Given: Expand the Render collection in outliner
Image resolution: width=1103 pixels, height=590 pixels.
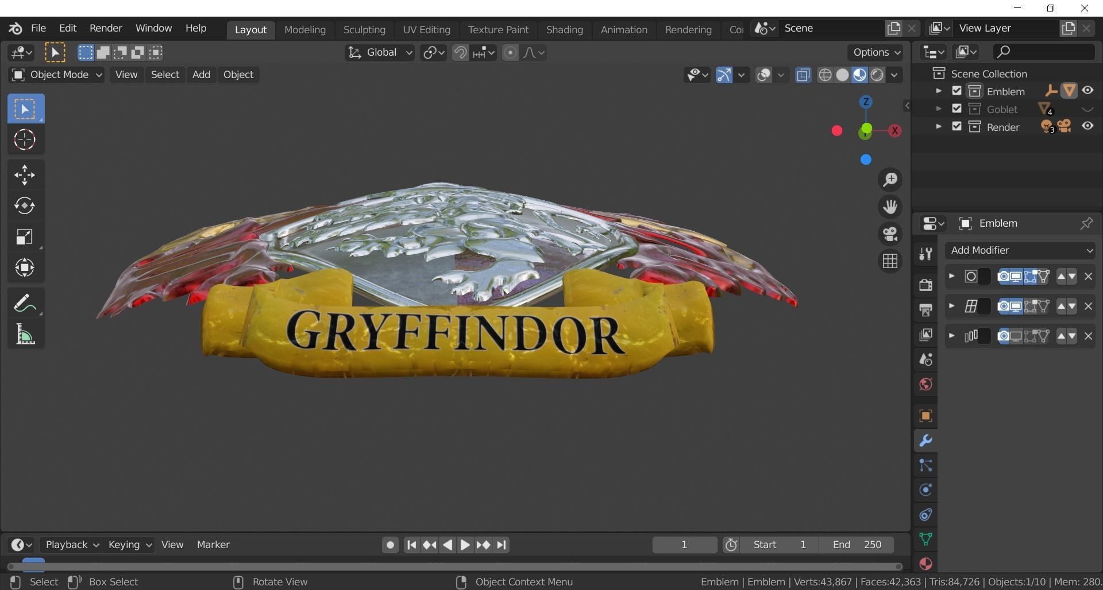Looking at the screenshot, I should click(939, 126).
